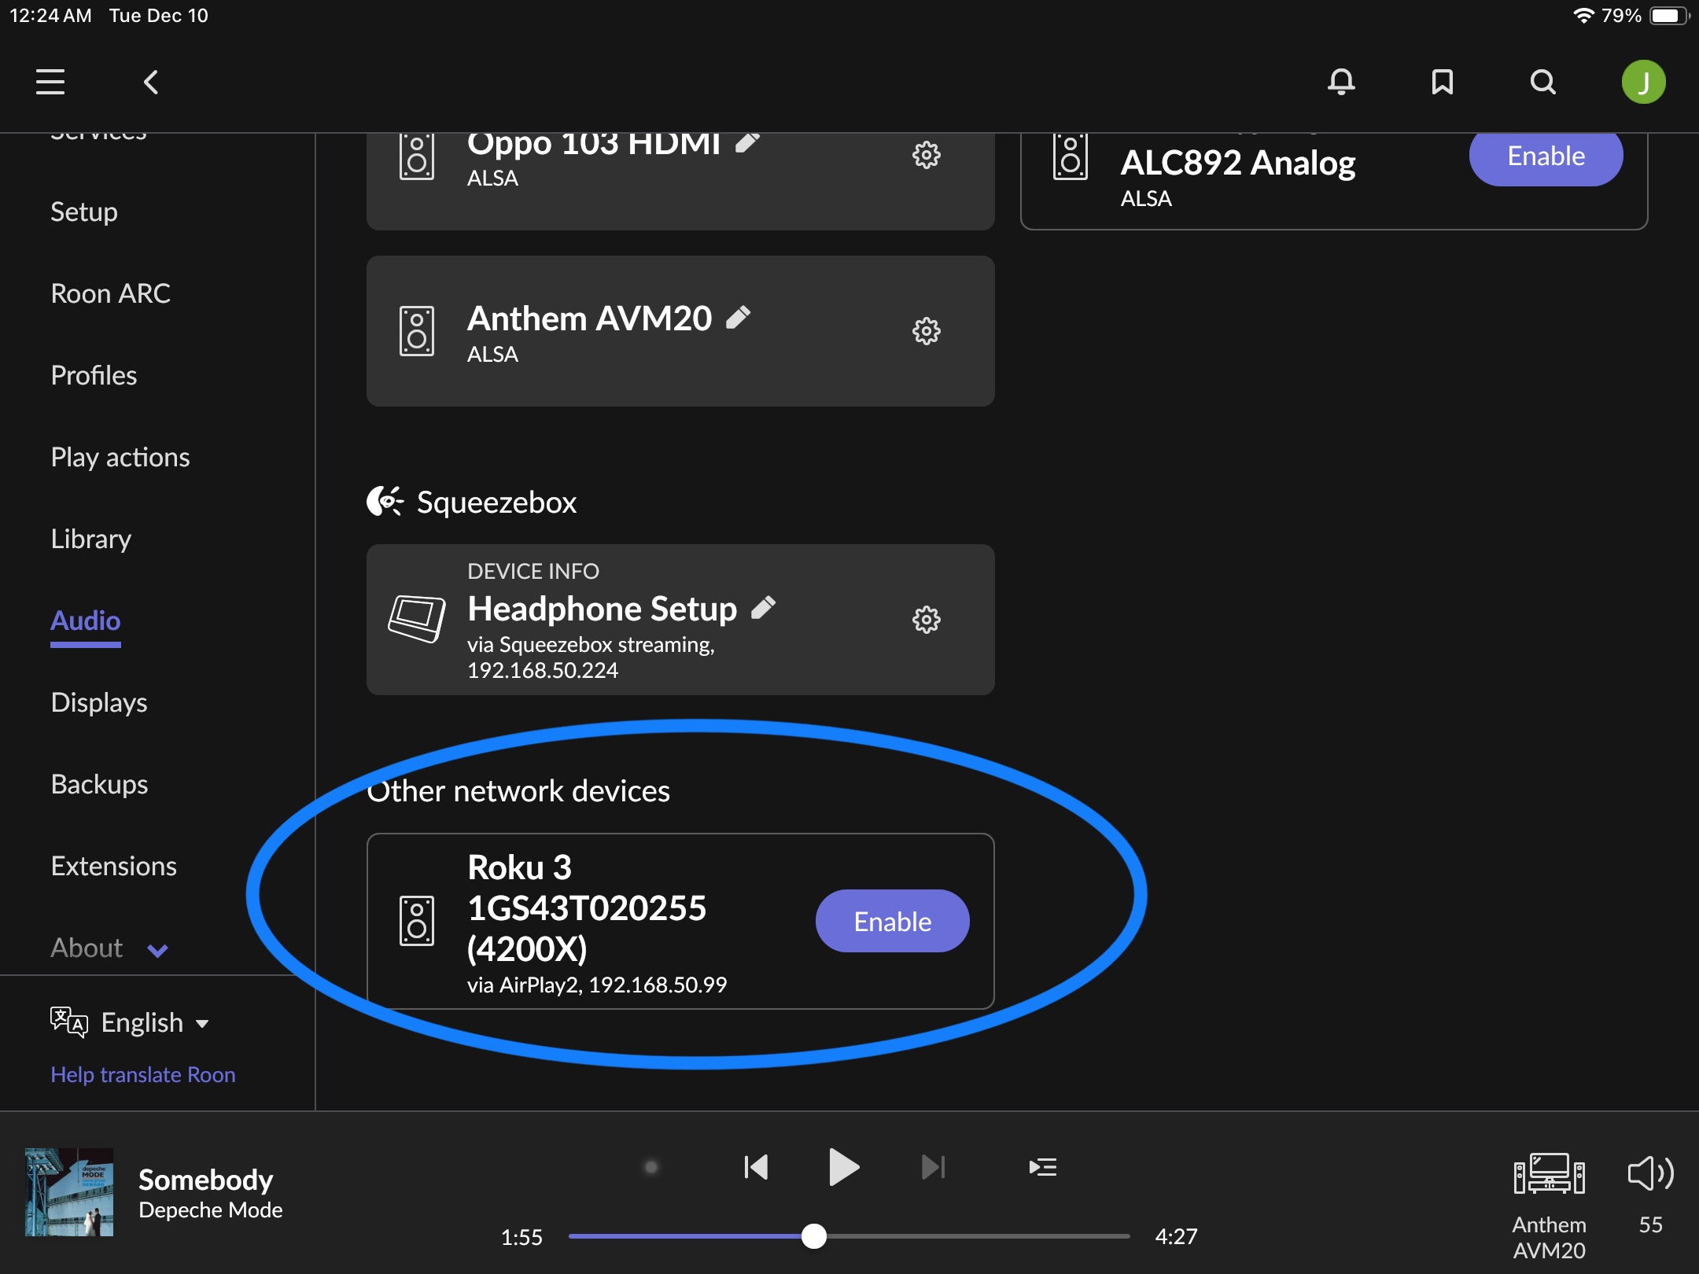This screenshot has height=1274, width=1699.
Task: Expand the About chevron
Action: coord(157,950)
